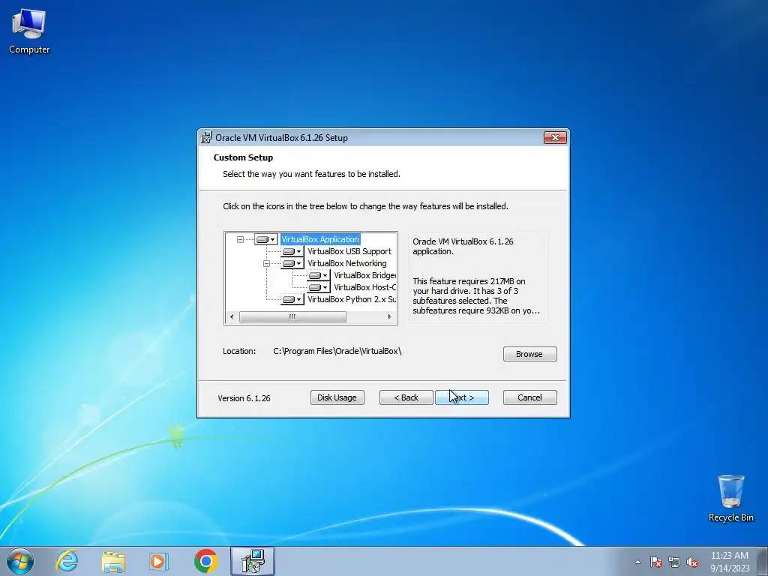
Task: Open VirtualBox Bridged feature install dropdown
Action: [318, 275]
